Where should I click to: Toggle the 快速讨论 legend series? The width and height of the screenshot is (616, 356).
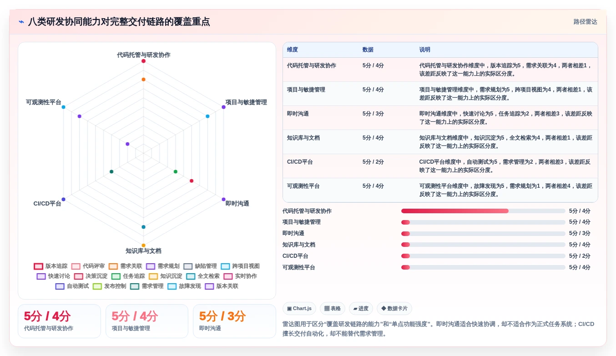(53, 276)
